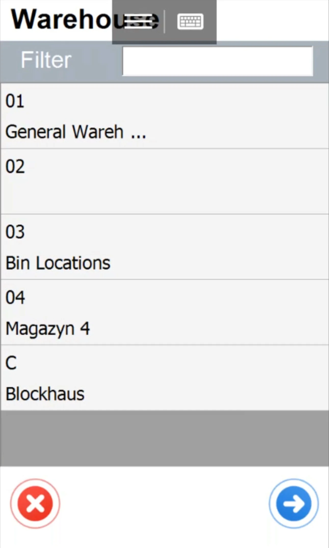The width and height of the screenshot is (329, 548).
Task: Click into the Filter text box
Action: 217,61
